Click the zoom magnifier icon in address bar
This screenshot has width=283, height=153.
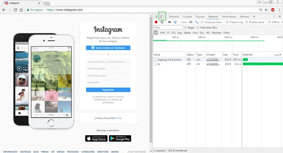[x=261, y=10]
